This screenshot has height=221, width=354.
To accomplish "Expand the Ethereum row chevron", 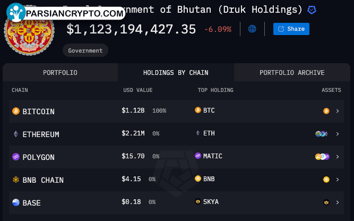I will point(338,134).
